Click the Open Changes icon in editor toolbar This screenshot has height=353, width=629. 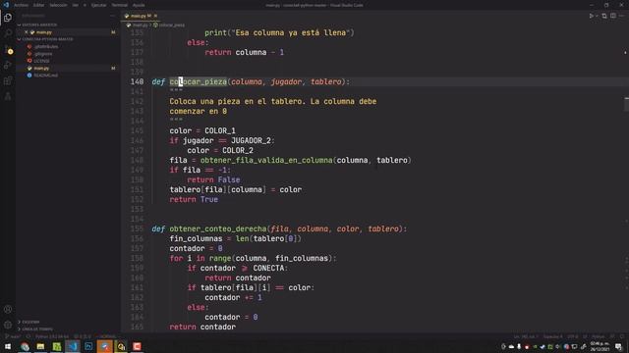click(604, 16)
